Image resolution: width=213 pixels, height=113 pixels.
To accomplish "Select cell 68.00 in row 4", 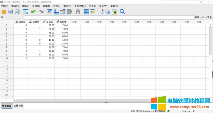I will 61,36.
